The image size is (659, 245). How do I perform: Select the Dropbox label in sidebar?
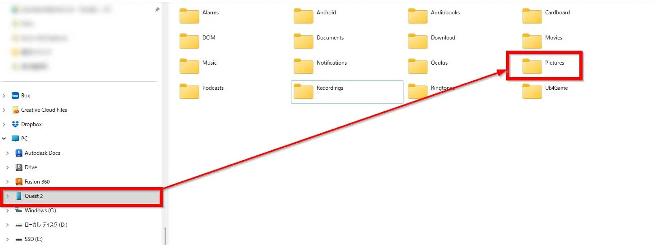click(x=31, y=124)
